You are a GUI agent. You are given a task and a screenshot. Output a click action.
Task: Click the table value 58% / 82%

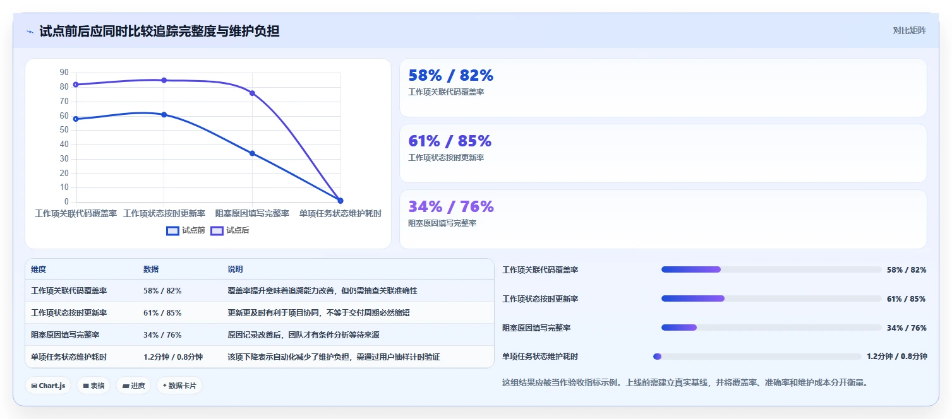162,291
